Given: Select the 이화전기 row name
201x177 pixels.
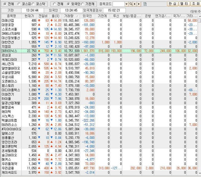Looking at the screenshot, I should pos(8,94).
